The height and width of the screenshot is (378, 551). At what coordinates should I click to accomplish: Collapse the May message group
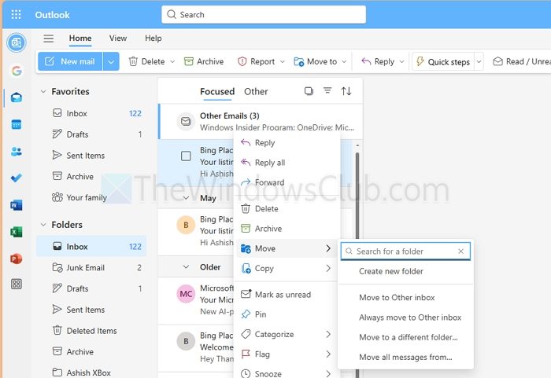coord(186,198)
